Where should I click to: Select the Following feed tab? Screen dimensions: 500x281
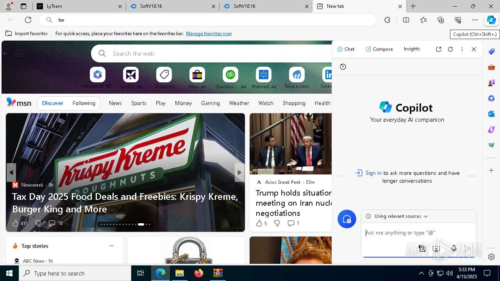click(x=84, y=103)
